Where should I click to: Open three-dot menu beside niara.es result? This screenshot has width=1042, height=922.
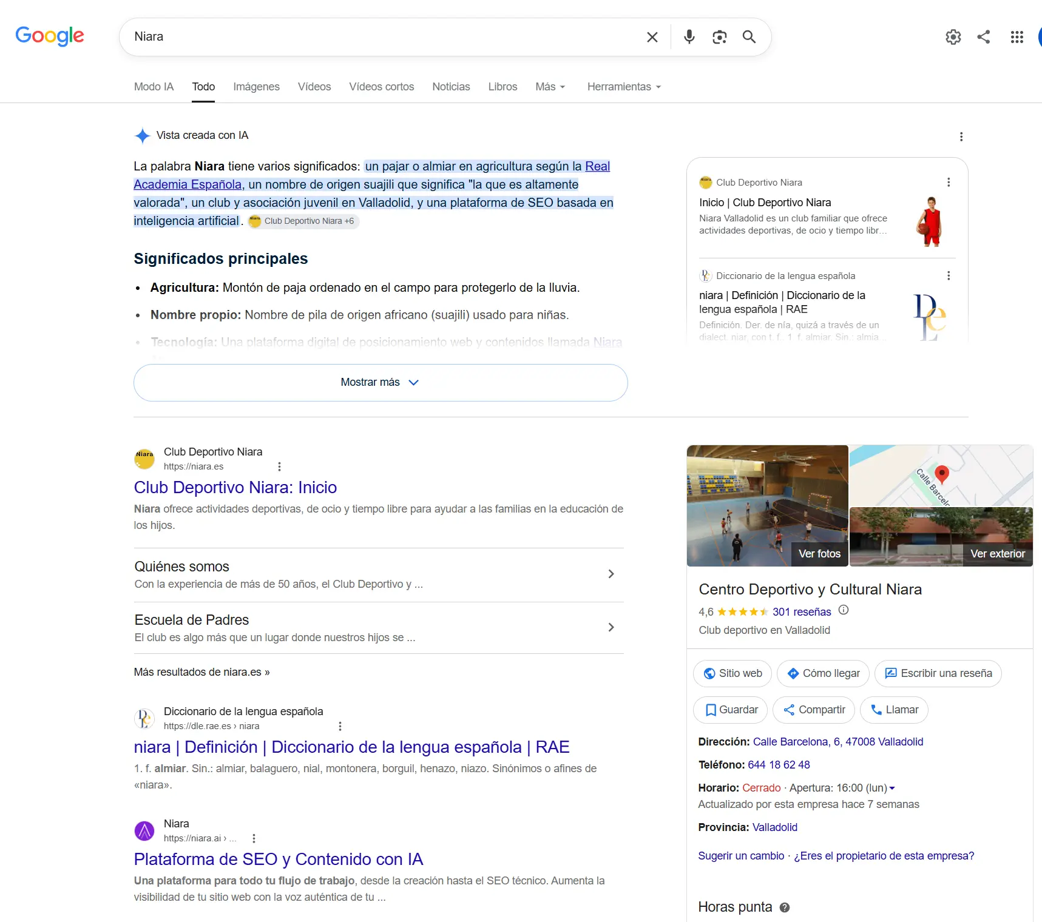(x=279, y=466)
